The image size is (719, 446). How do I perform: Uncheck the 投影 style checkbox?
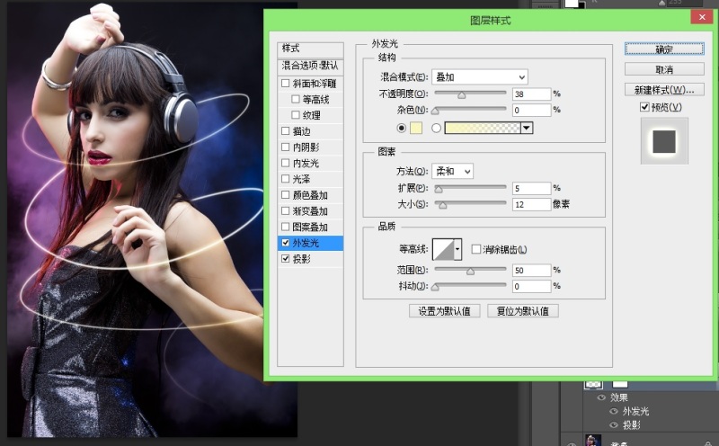[x=285, y=259]
